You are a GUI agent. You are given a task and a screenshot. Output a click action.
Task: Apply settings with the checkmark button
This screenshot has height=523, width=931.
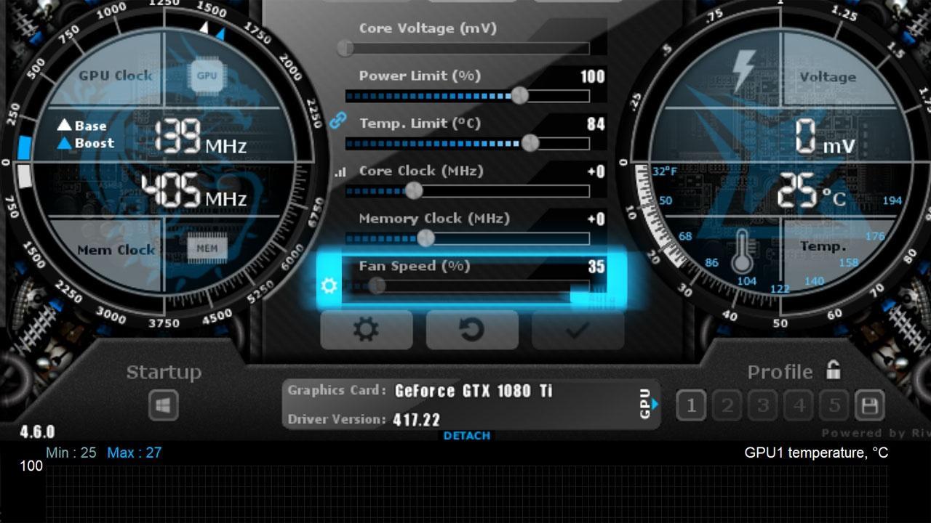click(578, 330)
